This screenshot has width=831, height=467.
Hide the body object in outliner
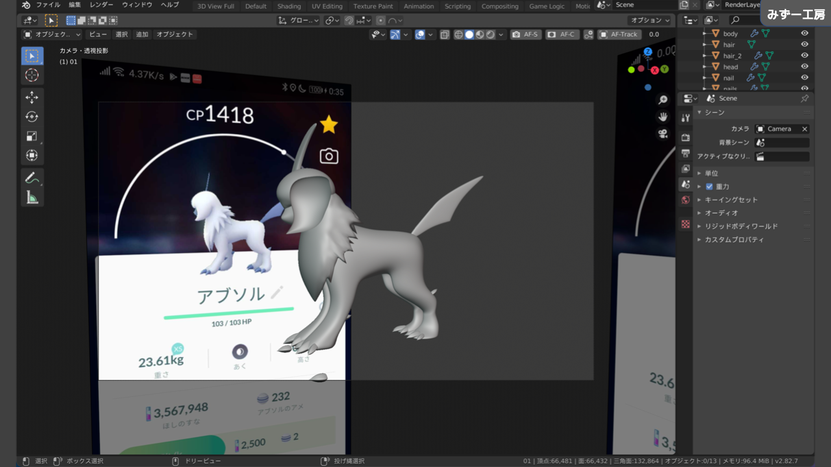(x=804, y=34)
